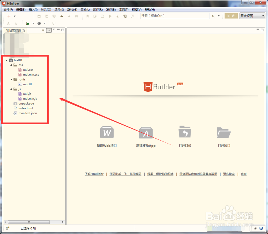This screenshot has height=234, width=268.
Task: Open the project panel view menu triangle
Action: pyautogui.click(x=54, y=29)
